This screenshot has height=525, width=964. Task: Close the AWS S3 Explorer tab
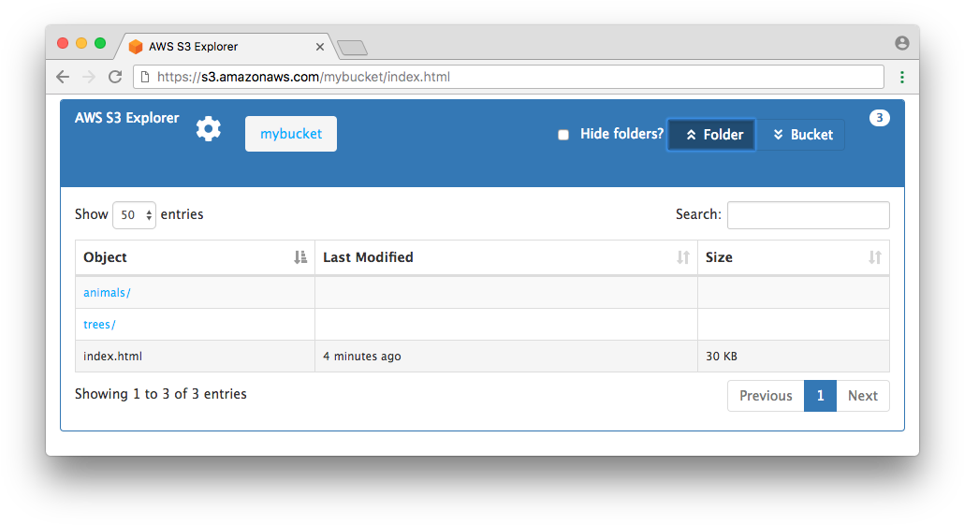point(320,47)
